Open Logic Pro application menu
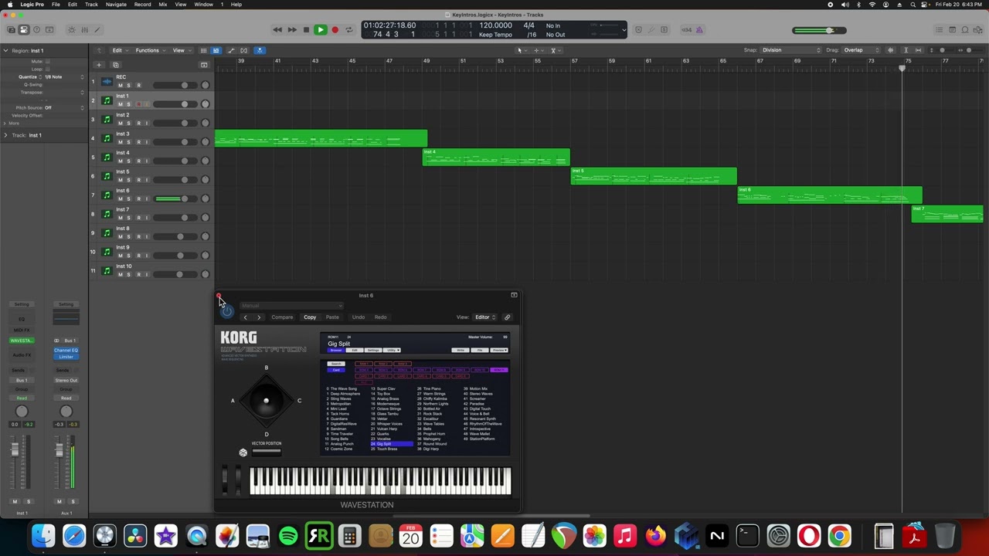The height and width of the screenshot is (556, 989). coord(32,5)
